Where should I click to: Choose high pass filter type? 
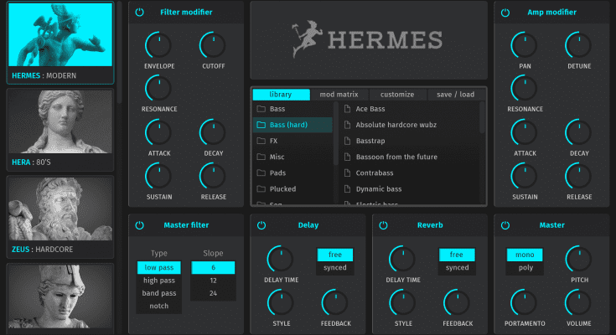click(159, 281)
